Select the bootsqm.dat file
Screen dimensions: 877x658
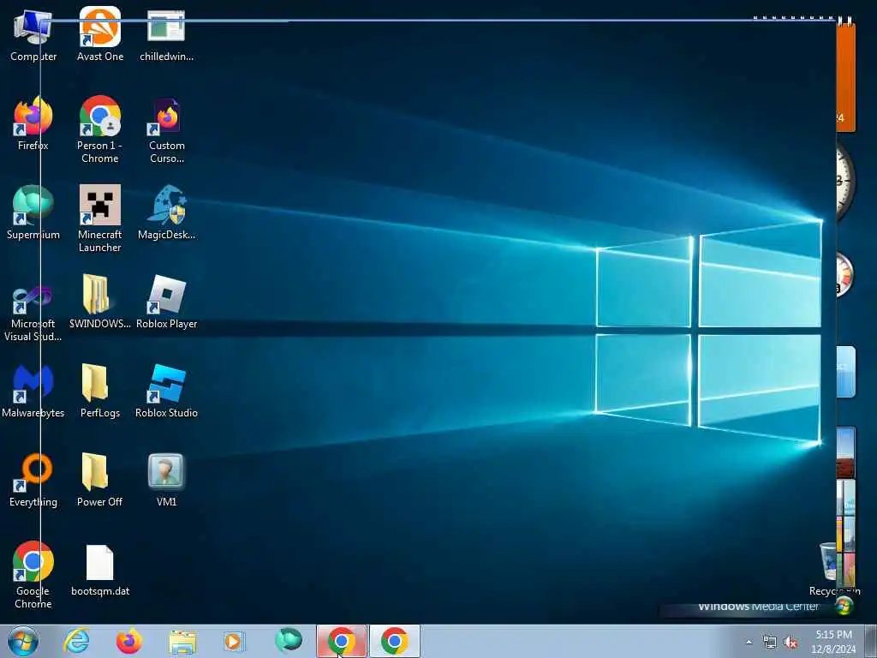pos(99,570)
